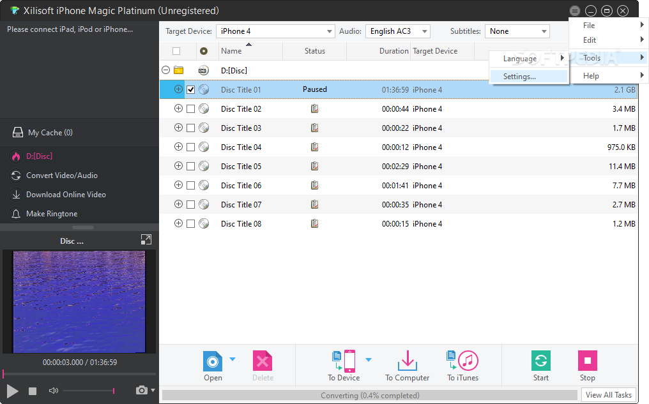Expand preview to full screen icon

(x=146, y=239)
